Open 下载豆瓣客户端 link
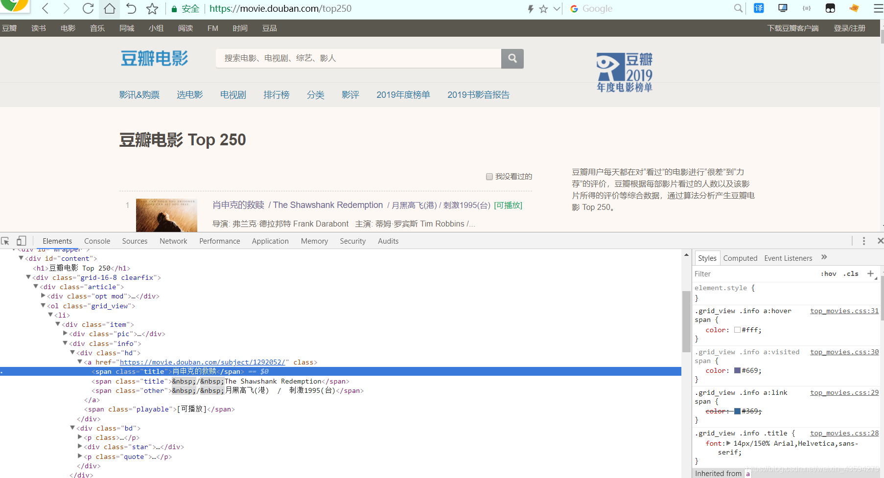Screen dimensions: 884x478 (x=793, y=28)
